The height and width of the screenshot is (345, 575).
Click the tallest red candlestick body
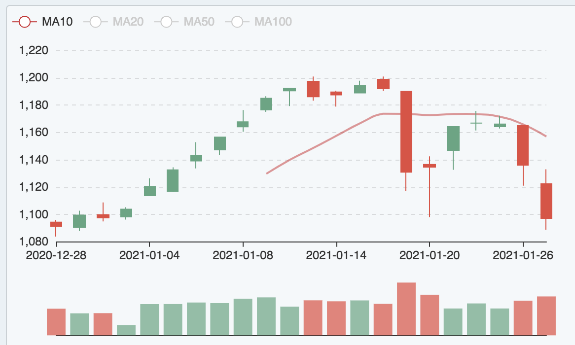click(406, 132)
